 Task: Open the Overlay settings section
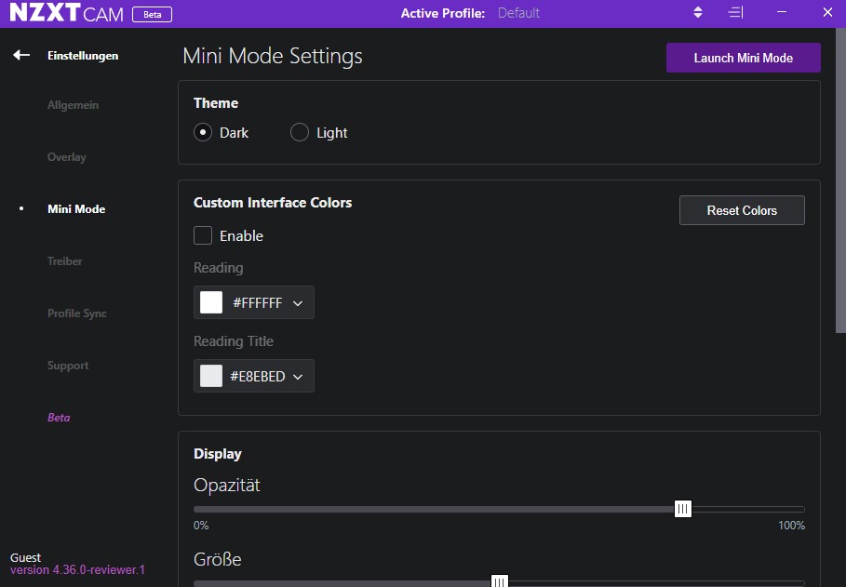click(x=66, y=157)
